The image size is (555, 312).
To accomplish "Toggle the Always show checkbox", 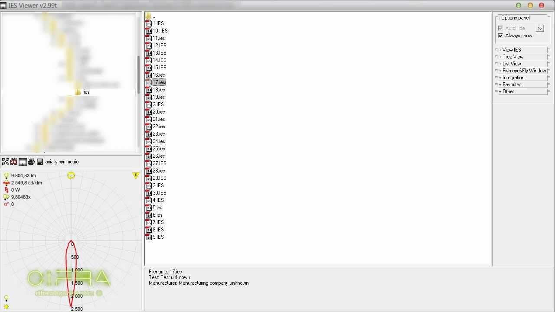I will click(500, 36).
